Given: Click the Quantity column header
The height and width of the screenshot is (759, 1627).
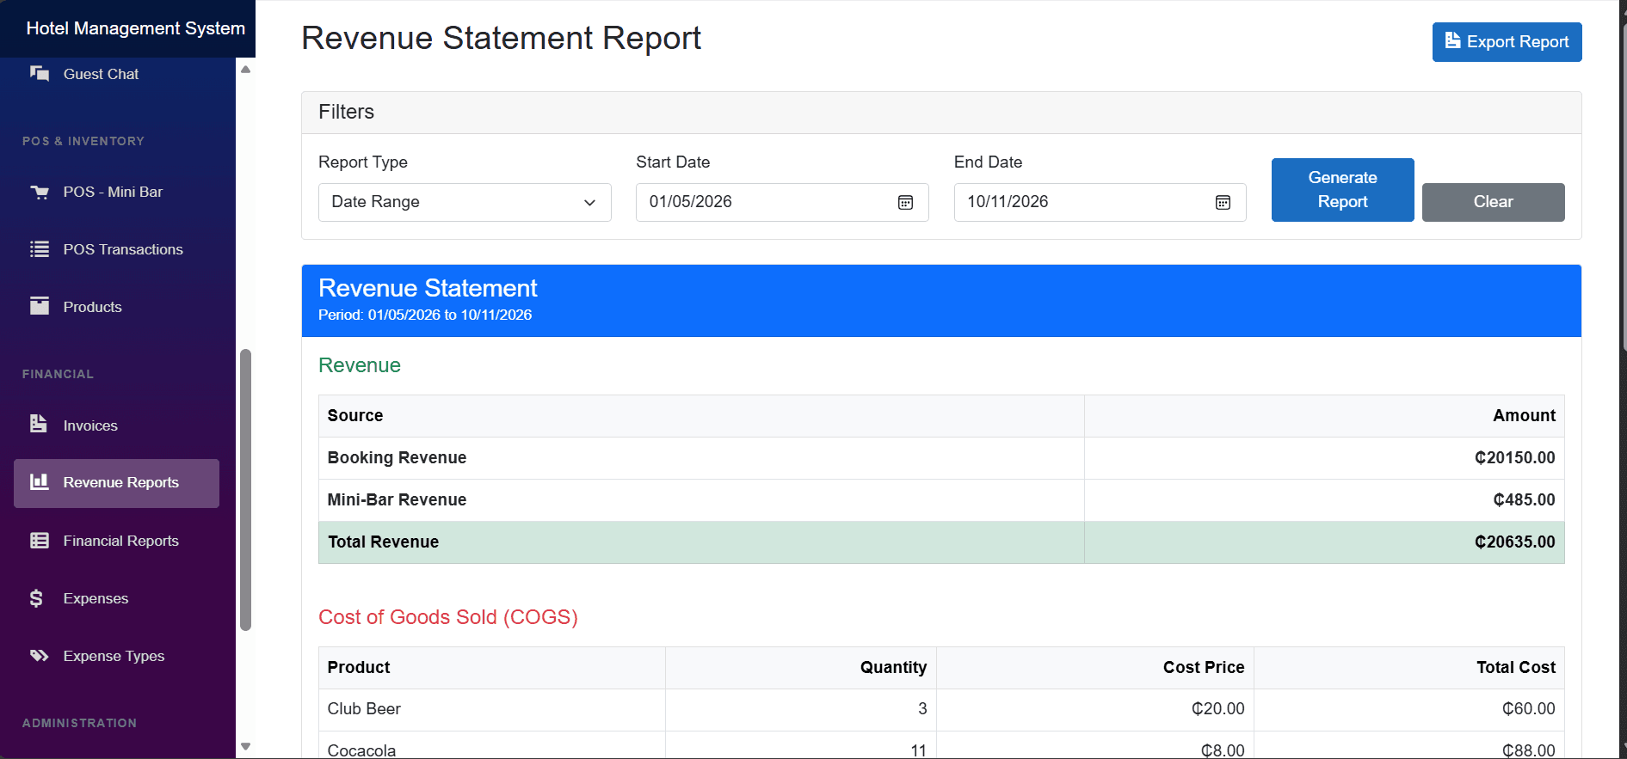Looking at the screenshot, I should point(893,668).
